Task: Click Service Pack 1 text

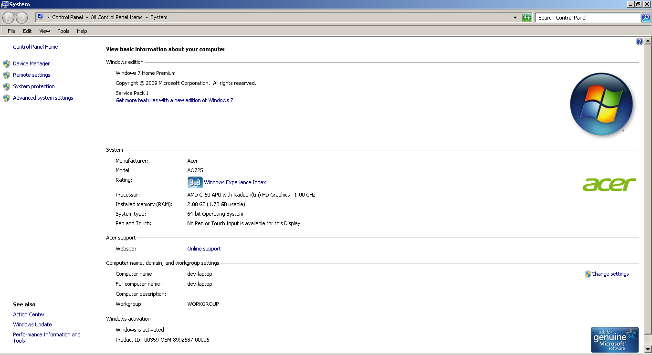Action: (132, 93)
